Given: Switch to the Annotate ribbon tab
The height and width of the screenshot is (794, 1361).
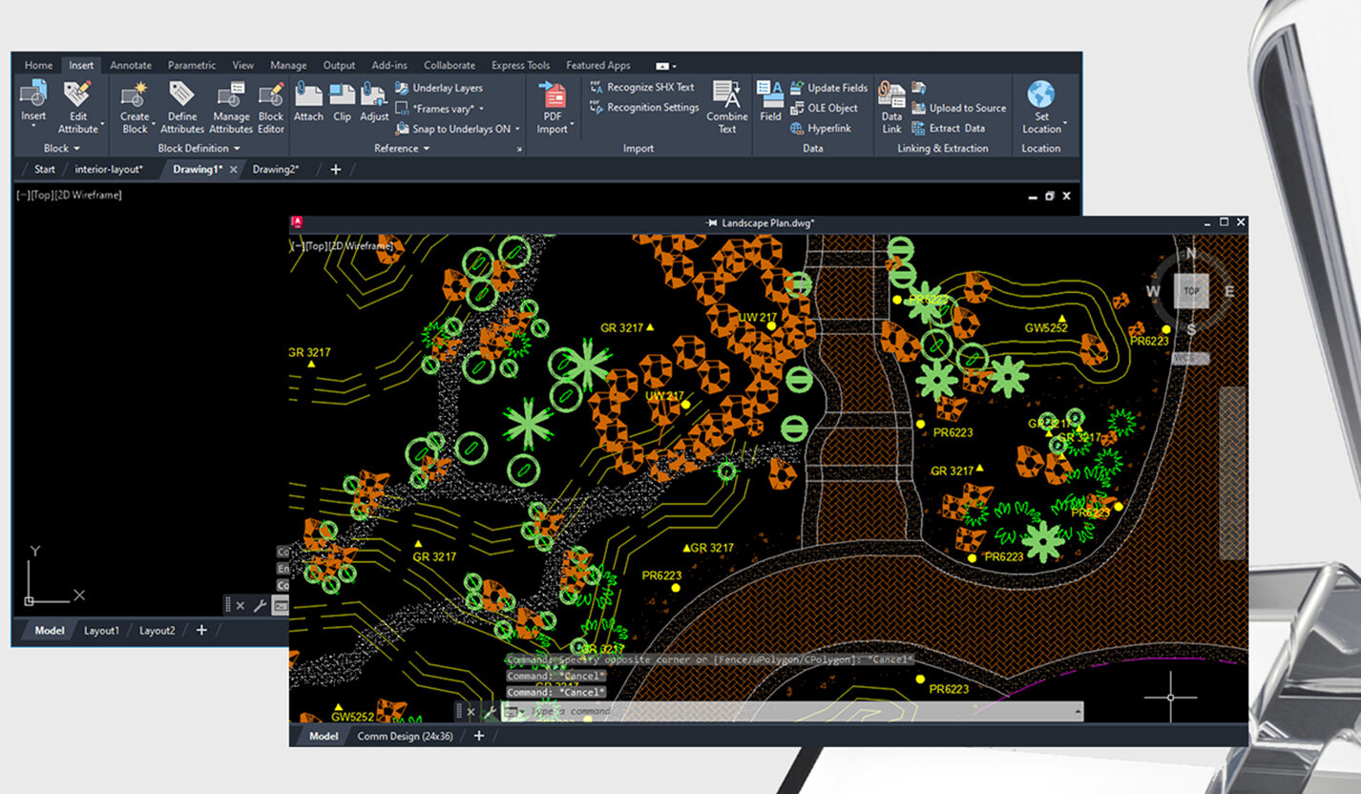Looking at the screenshot, I should [x=131, y=66].
